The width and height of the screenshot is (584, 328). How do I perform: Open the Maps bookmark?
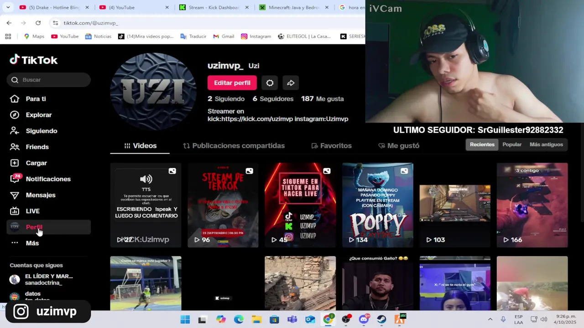[34, 36]
